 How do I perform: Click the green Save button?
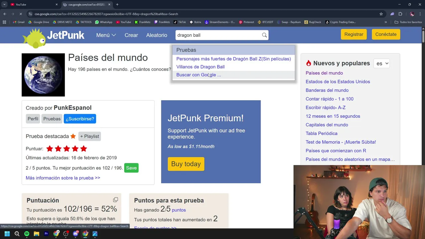[131, 168]
